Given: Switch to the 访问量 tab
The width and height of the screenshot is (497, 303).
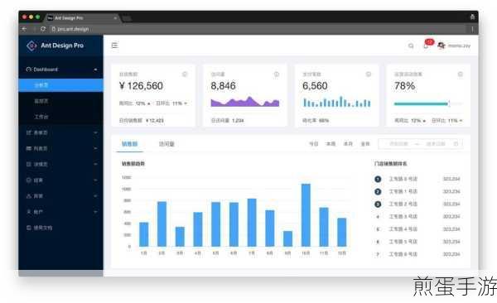Looking at the screenshot, I should [x=166, y=144].
